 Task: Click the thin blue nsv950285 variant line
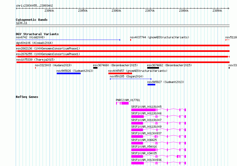click(x=130, y=79)
